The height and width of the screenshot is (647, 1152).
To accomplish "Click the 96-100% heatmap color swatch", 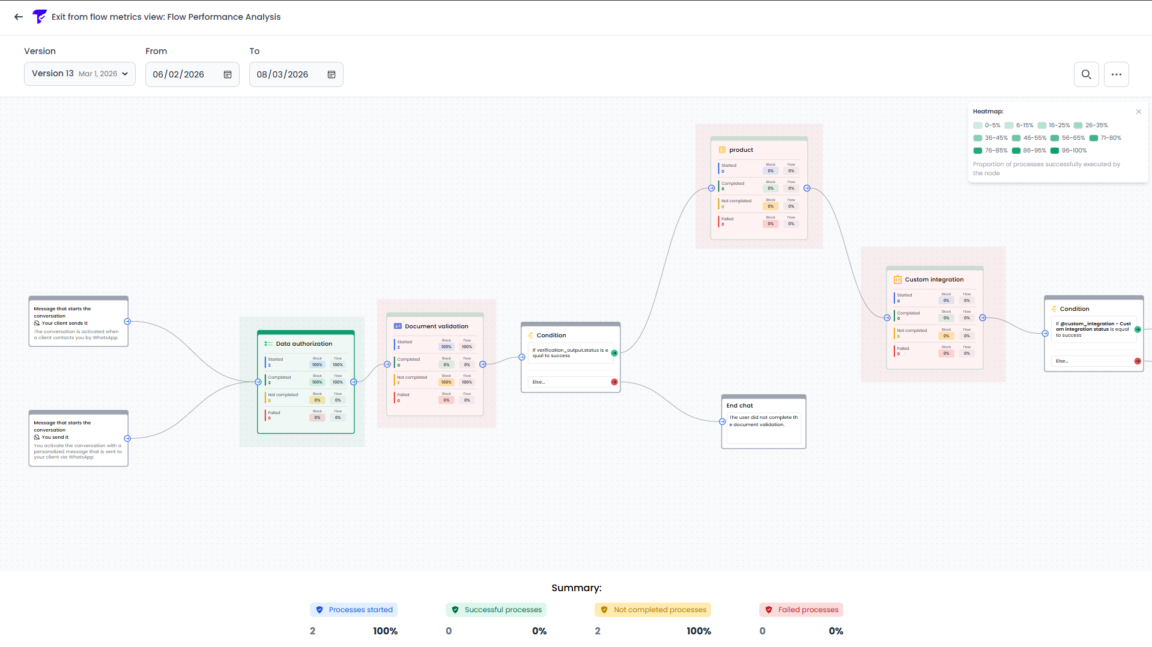I will click(x=1054, y=151).
